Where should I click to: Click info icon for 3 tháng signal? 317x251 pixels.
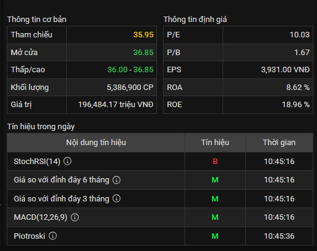(116, 198)
